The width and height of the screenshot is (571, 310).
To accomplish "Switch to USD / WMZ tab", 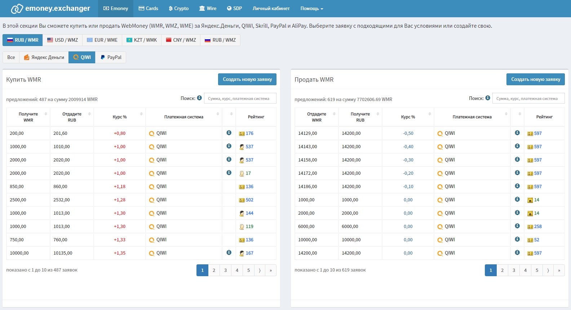I will coord(63,40).
